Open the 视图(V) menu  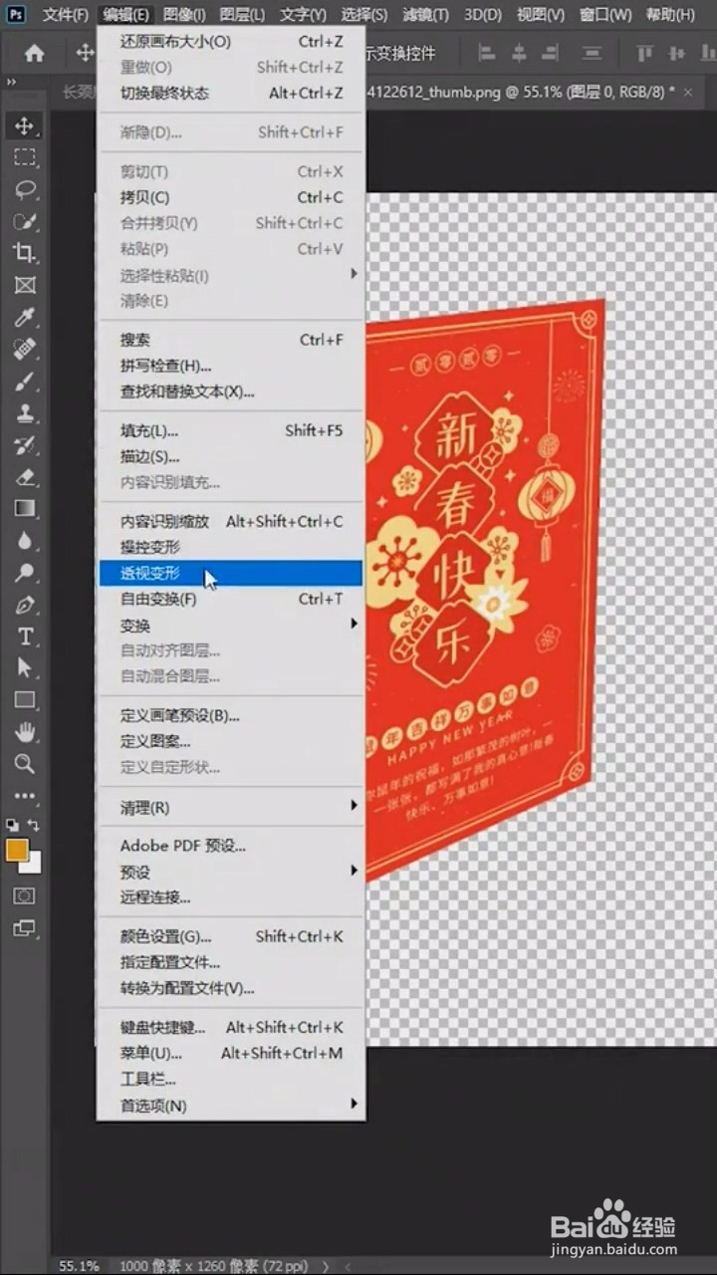click(x=540, y=15)
